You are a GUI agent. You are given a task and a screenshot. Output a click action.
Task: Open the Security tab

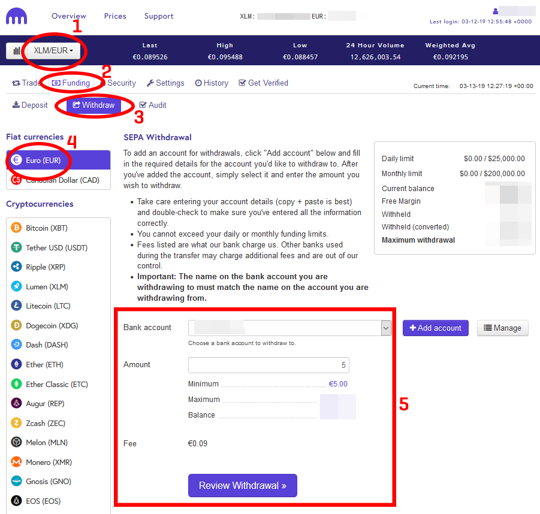click(x=118, y=83)
